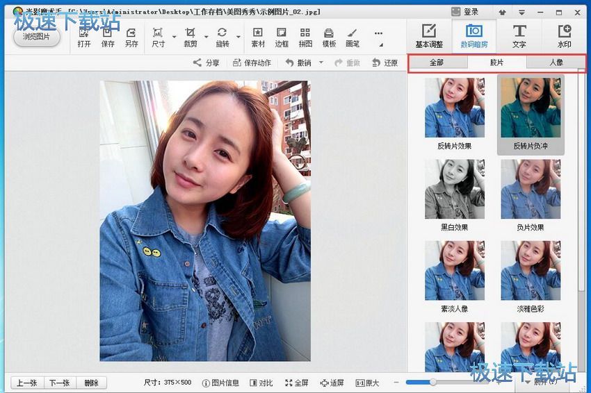Open an image with 打开 tool

pyautogui.click(x=84, y=37)
